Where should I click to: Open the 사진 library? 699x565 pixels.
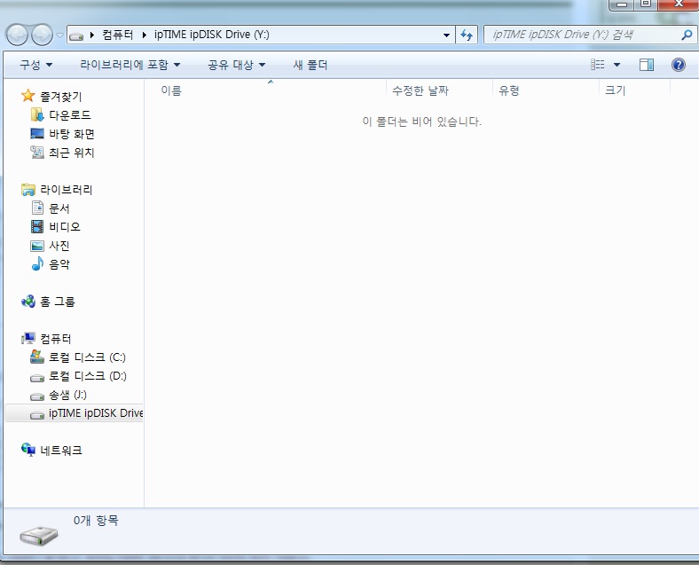pos(59,246)
